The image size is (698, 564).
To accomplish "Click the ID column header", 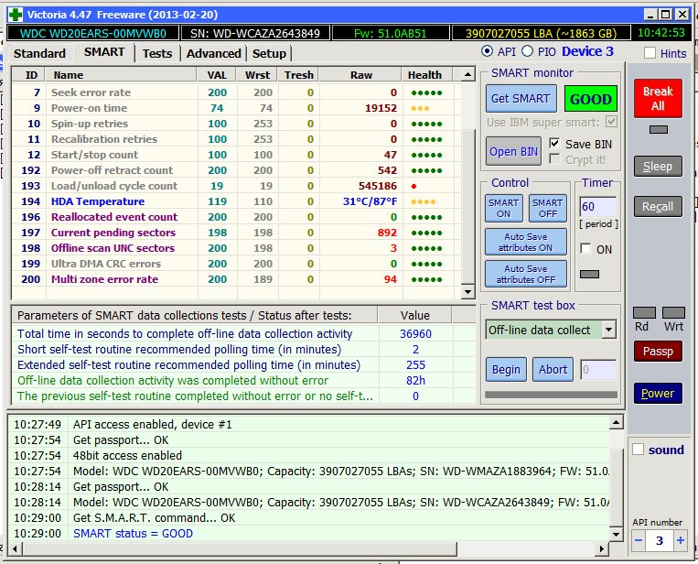I will click(x=31, y=75).
